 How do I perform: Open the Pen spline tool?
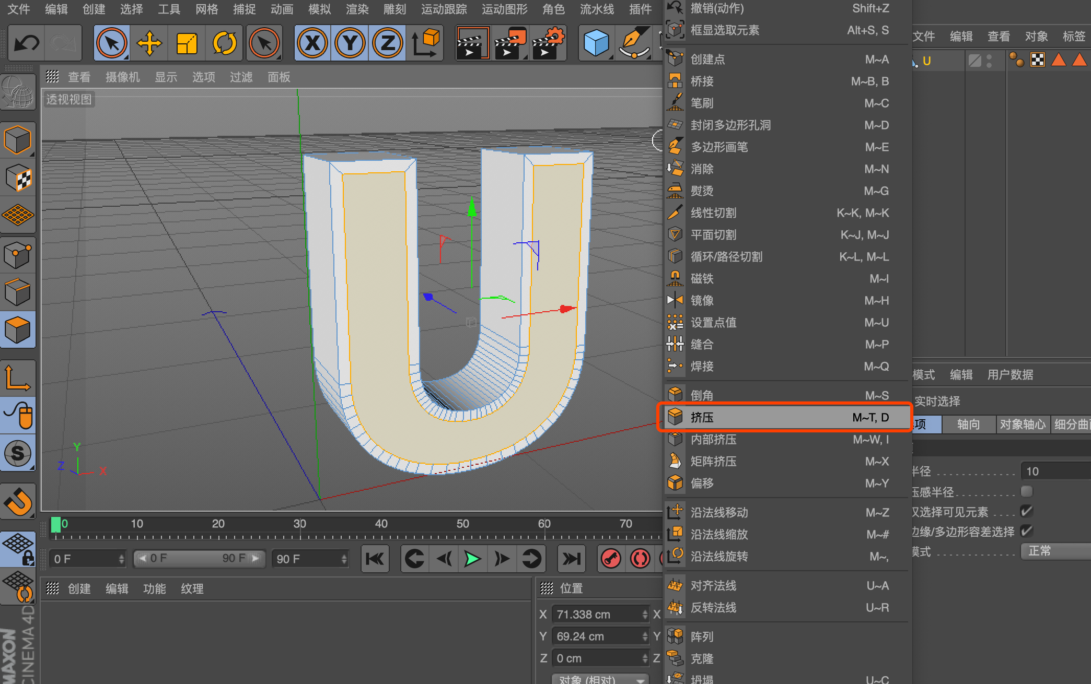tap(634, 43)
